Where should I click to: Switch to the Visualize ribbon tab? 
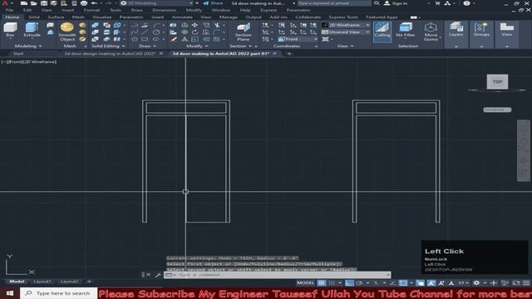101,17
